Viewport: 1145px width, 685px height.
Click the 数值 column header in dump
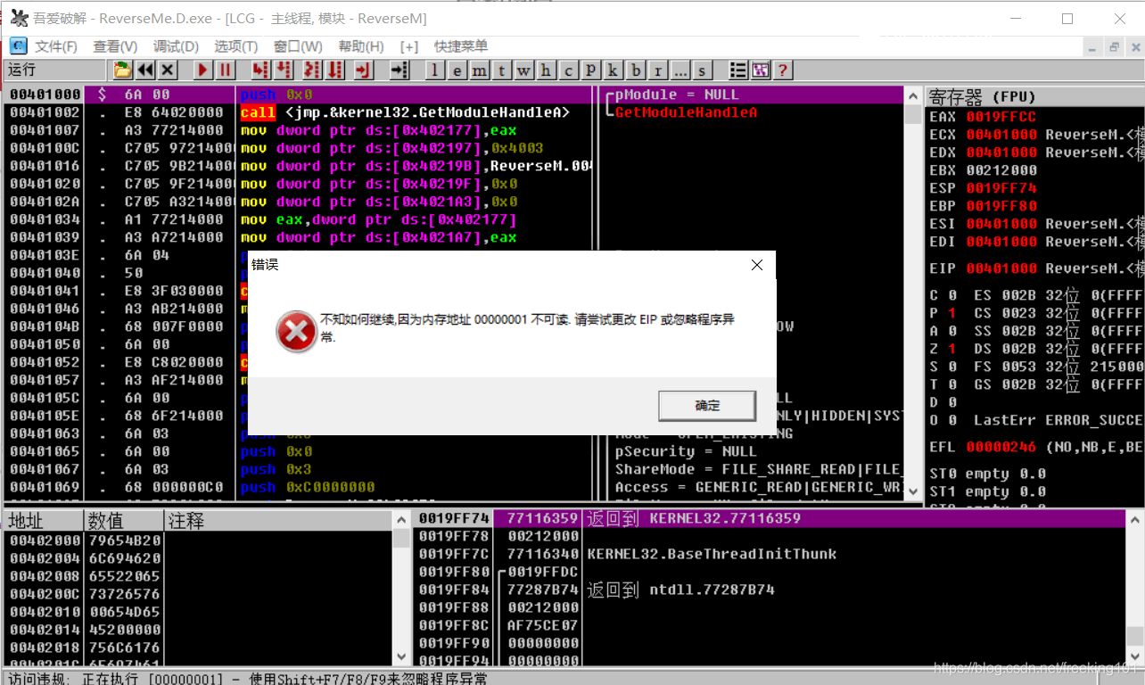click(x=124, y=521)
